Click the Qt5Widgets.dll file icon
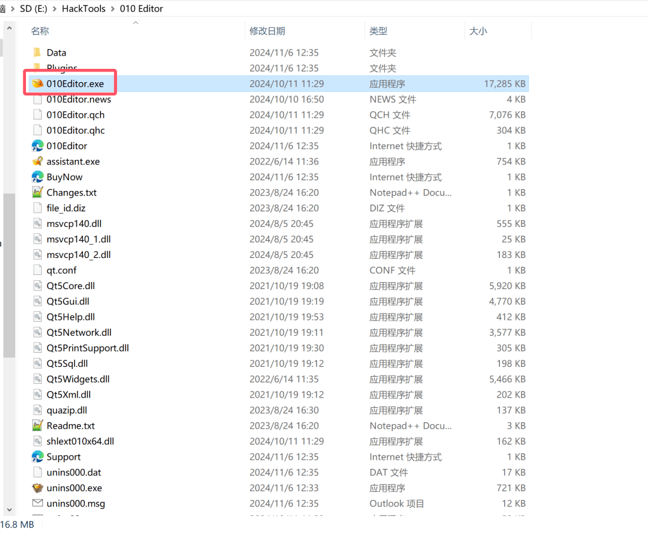 tap(37, 379)
